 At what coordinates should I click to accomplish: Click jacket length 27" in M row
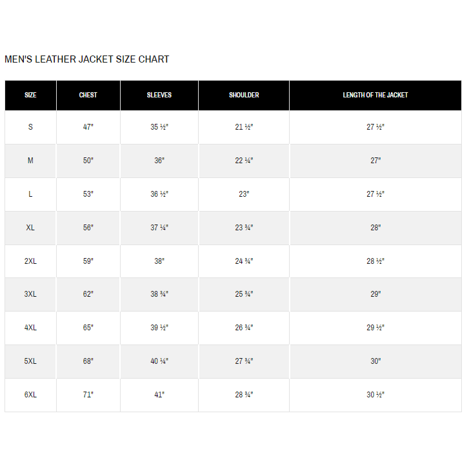375,161
